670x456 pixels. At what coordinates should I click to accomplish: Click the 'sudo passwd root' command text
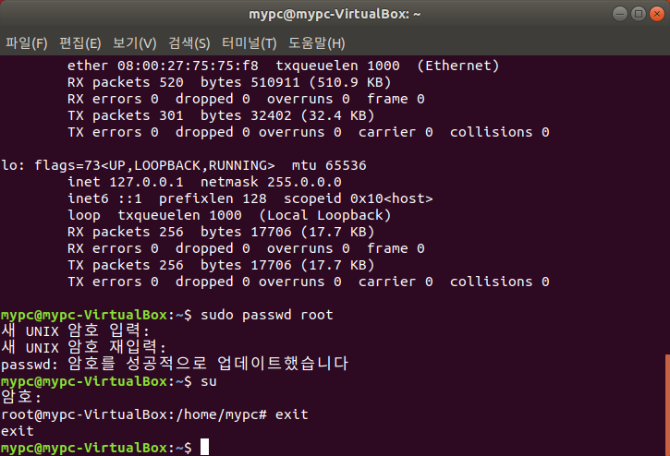coord(267,315)
